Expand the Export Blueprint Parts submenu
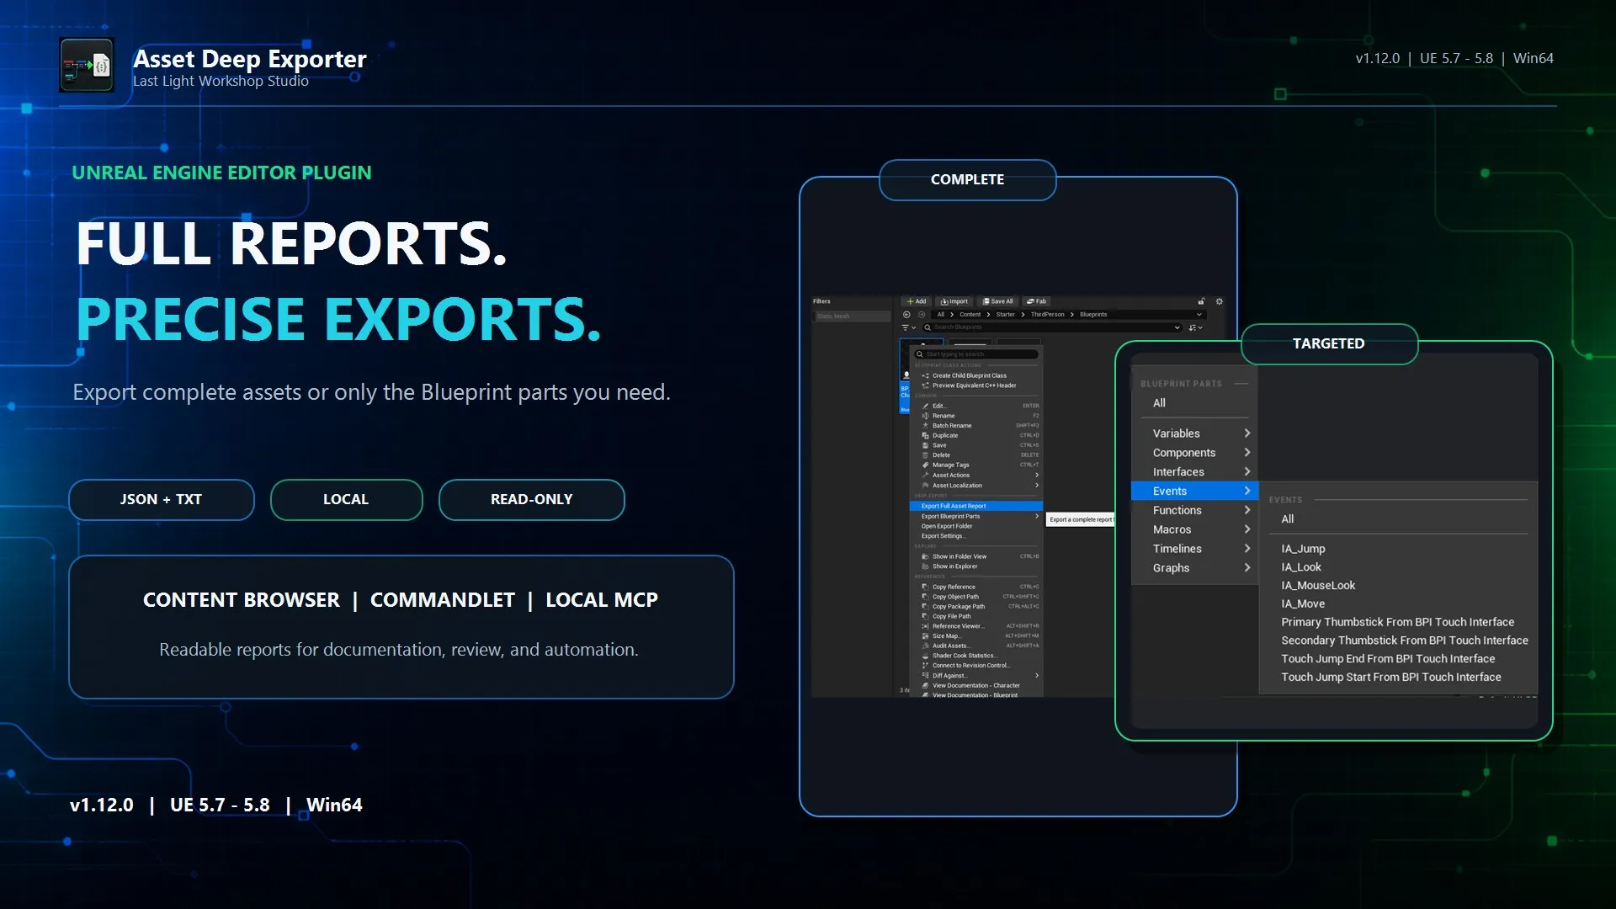Viewport: 1616px width, 909px height. (x=977, y=516)
